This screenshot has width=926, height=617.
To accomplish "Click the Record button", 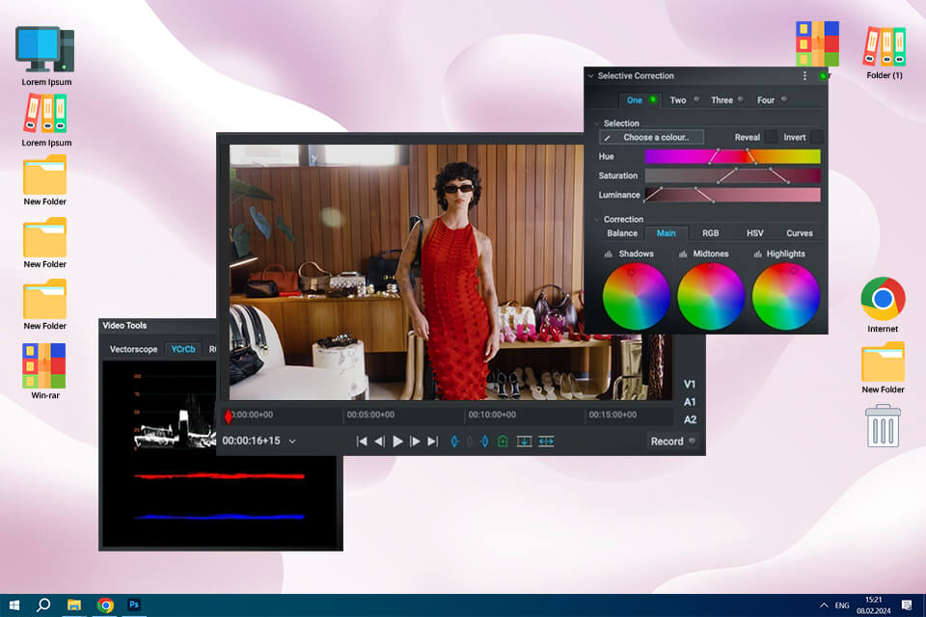I will click(671, 442).
